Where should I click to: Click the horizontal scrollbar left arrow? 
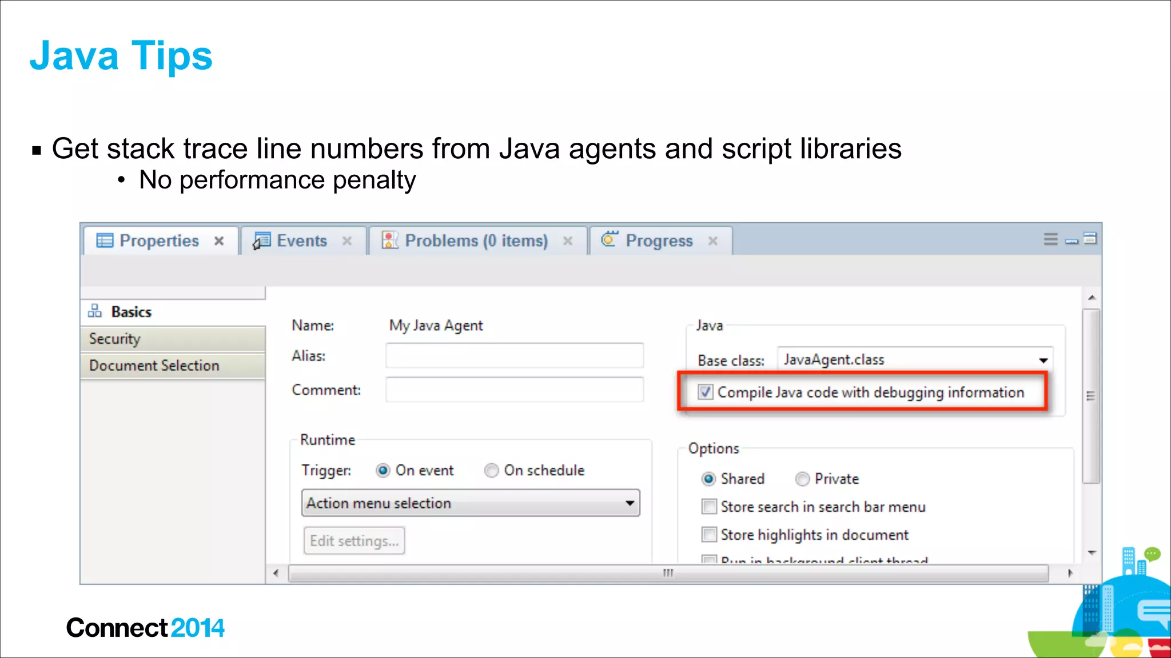(x=276, y=573)
